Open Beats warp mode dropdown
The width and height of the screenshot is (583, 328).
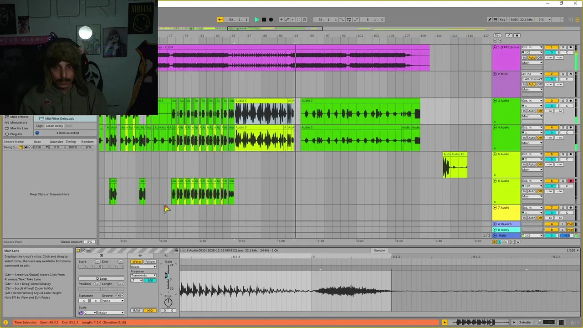point(143,267)
